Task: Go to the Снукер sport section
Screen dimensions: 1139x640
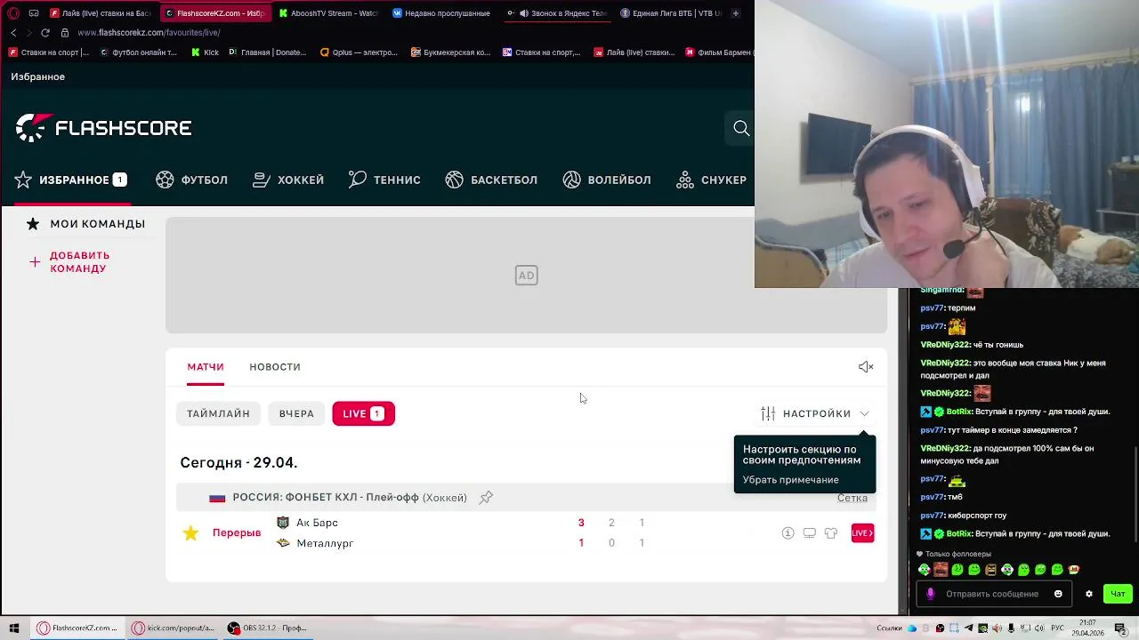Action: tap(711, 180)
